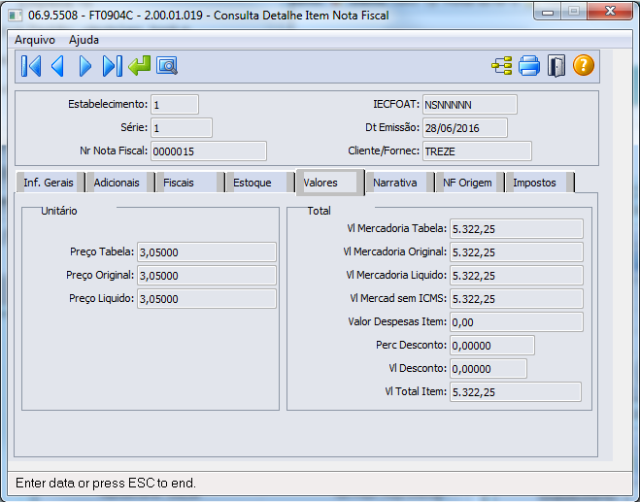
Task: Click the Preço Original field
Action: click(x=207, y=275)
